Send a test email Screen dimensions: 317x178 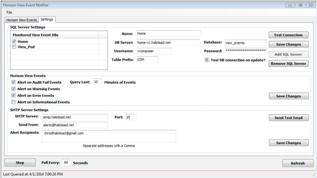click(x=288, y=118)
